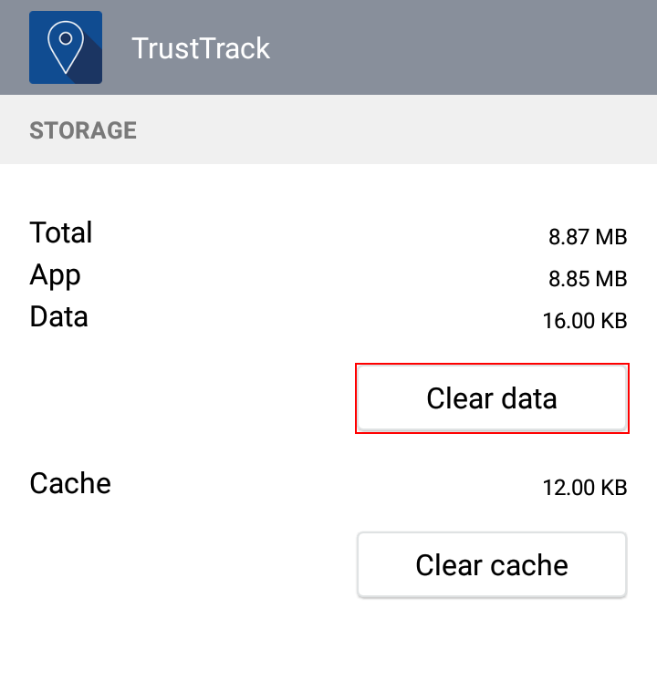The width and height of the screenshot is (657, 681).
Task: Click the 8.87 MB total value
Action: pyautogui.click(x=588, y=237)
